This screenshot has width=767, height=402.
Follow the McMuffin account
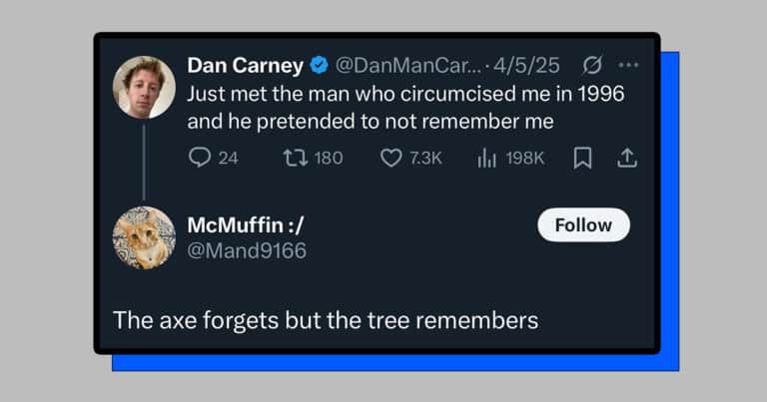click(x=583, y=224)
